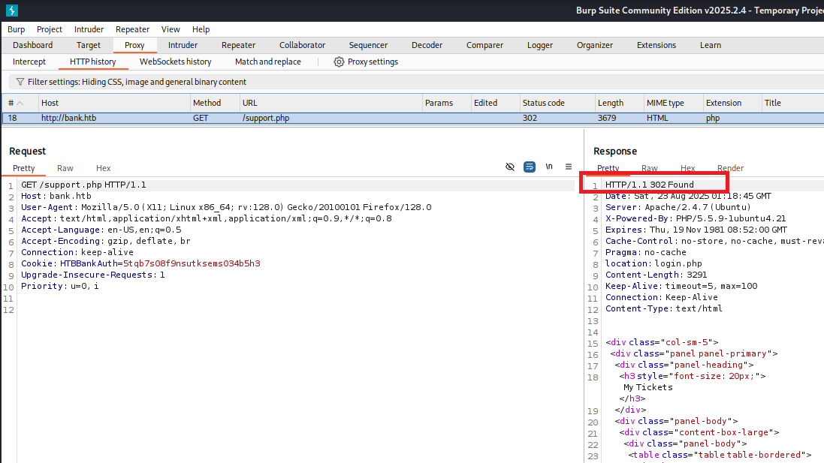Viewport: 824px width, 463px height.
Task: Sort by the # column arrow
Action: (20, 103)
